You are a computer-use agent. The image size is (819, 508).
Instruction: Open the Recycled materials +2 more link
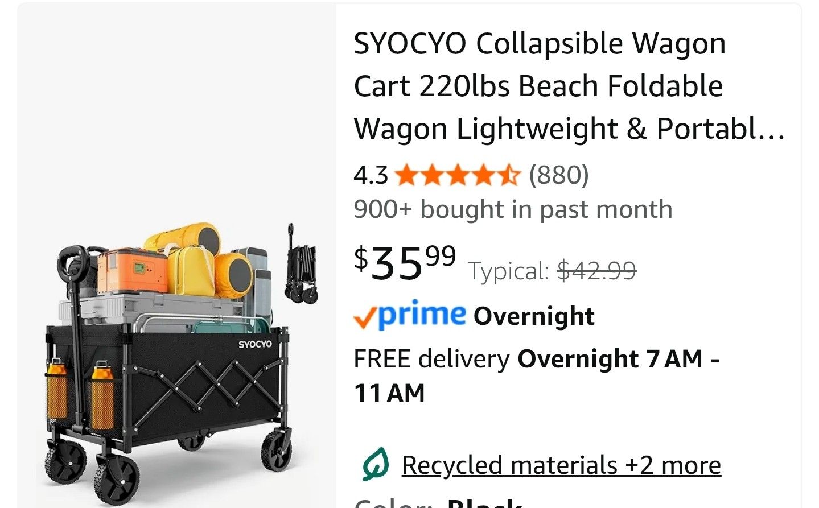pyautogui.click(x=561, y=465)
